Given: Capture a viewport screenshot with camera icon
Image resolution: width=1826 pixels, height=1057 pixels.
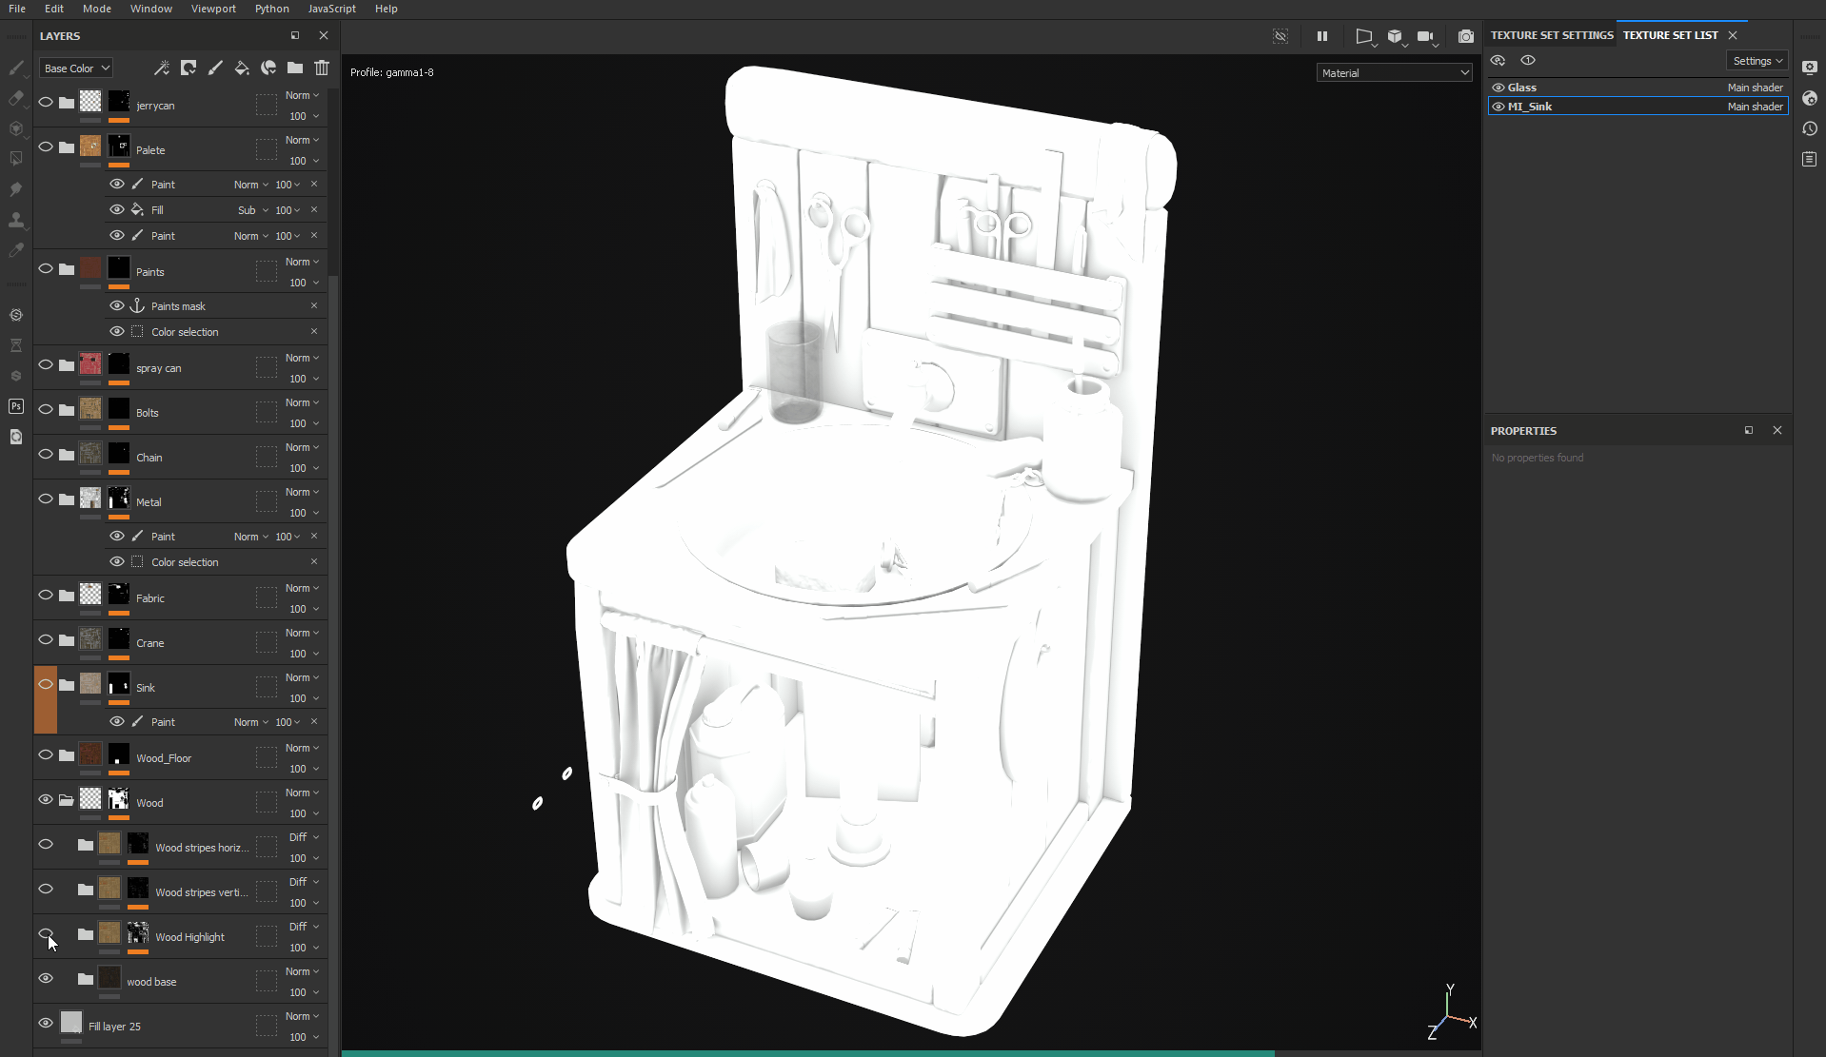Looking at the screenshot, I should [x=1467, y=37].
